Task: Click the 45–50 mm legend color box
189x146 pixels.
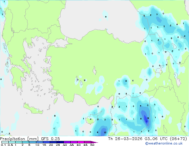Action: click(88, 142)
